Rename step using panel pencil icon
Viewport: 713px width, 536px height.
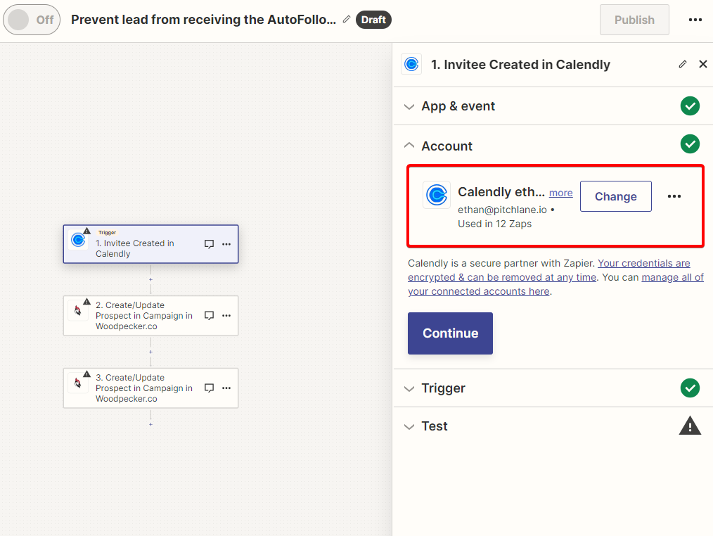click(x=683, y=64)
